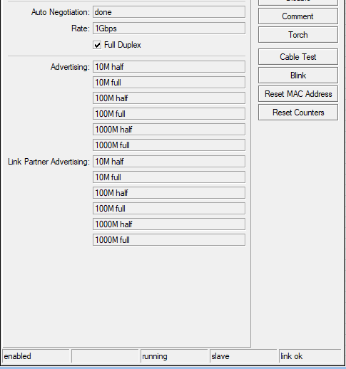Image resolution: width=346 pixels, height=369 pixels.
Task: Toggle the Full Duplex checkbox
Action: [x=97, y=45]
